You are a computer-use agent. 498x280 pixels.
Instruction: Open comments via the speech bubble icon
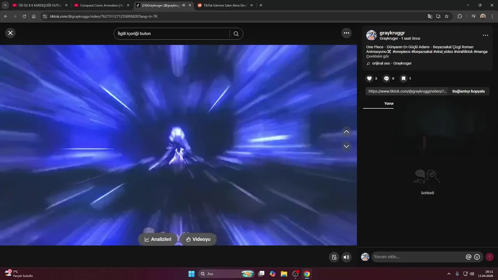pyautogui.click(x=386, y=79)
